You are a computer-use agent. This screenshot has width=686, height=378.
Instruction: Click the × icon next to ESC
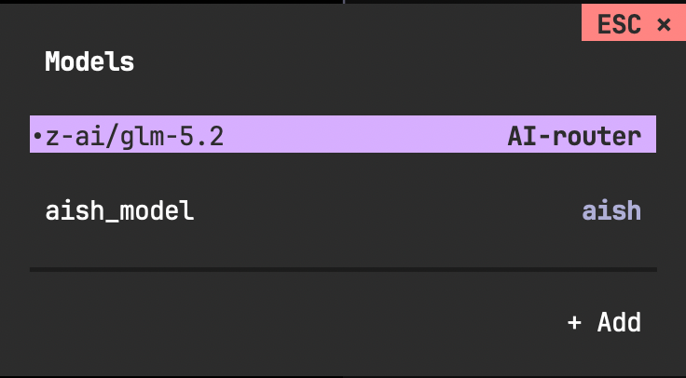pyautogui.click(x=664, y=24)
